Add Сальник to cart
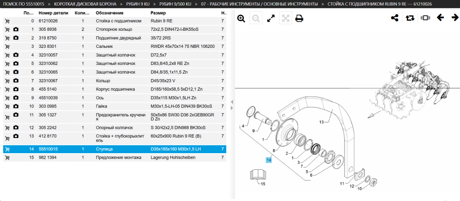The width and height of the screenshot is (460, 201). pyautogui.click(x=7, y=46)
